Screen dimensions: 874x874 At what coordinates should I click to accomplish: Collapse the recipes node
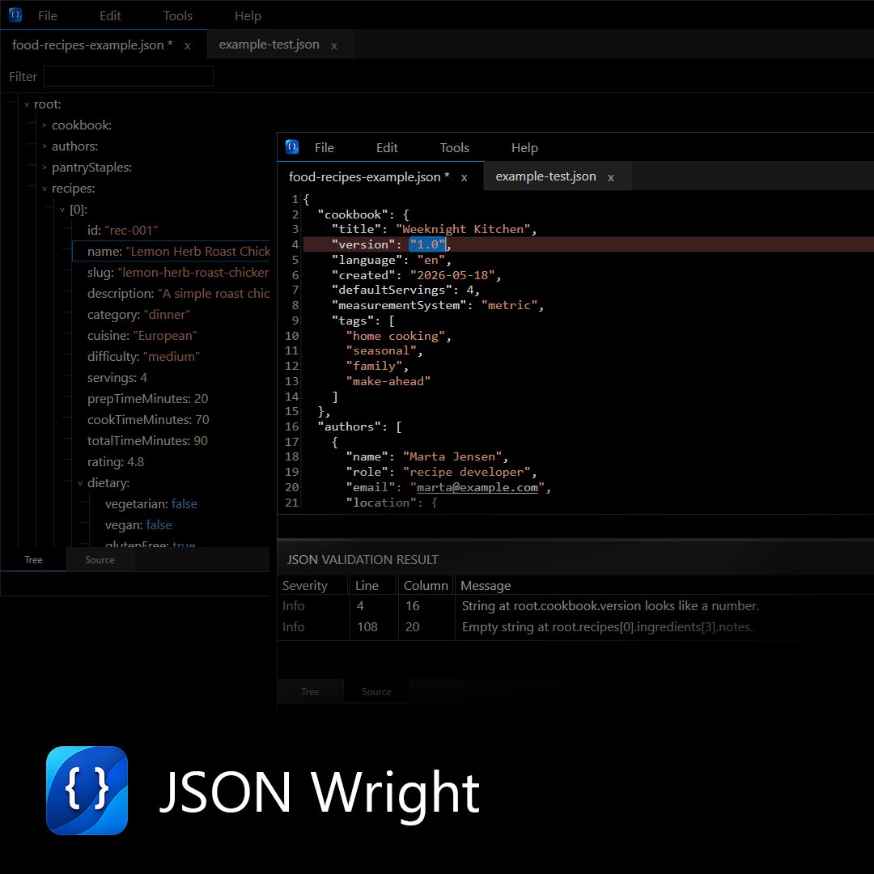point(45,189)
